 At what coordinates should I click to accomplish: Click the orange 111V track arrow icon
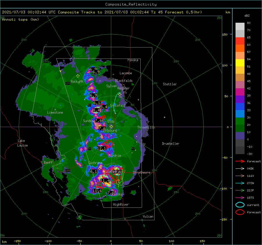tap(240, 176)
